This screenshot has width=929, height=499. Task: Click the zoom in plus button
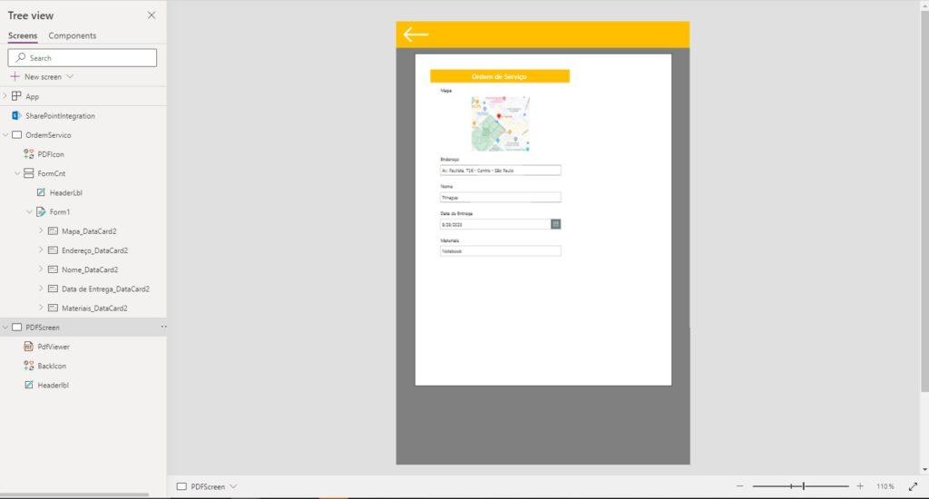coord(860,486)
